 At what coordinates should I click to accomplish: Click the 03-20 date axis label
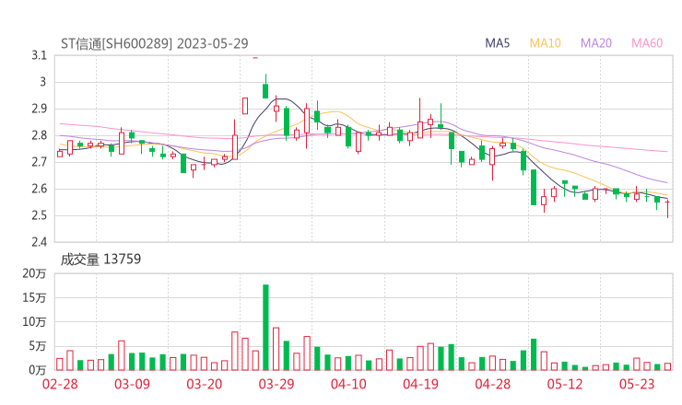click(x=205, y=385)
